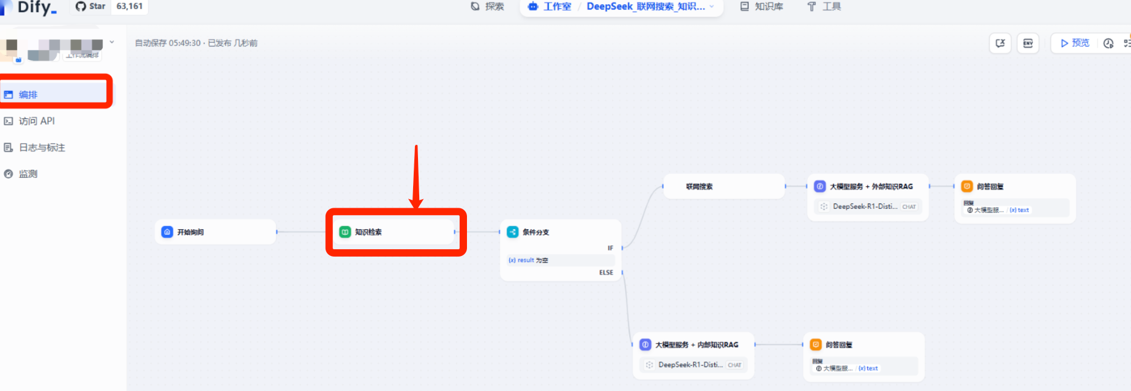The height and width of the screenshot is (391, 1131).
Task: Open the ENV environment variables button
Action: [1028, 43]
